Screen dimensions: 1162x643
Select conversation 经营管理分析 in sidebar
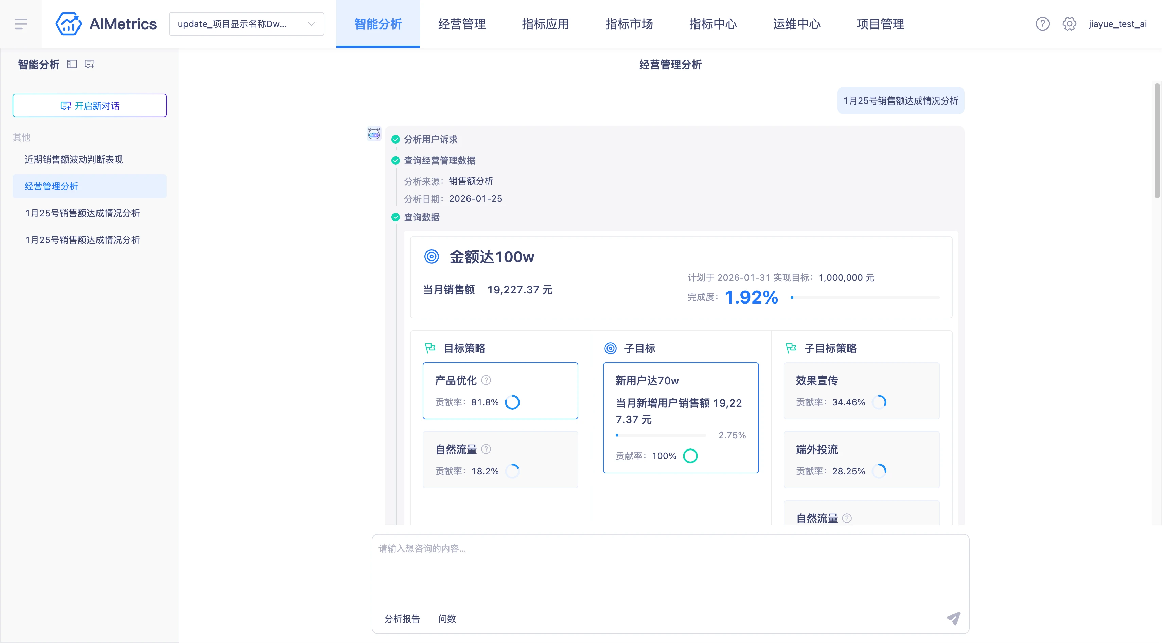pos(89,186)
